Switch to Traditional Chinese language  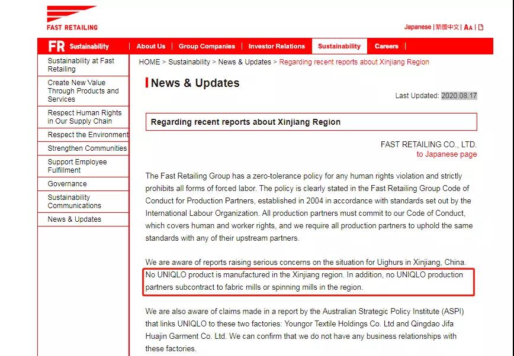(x=447, y=27)
